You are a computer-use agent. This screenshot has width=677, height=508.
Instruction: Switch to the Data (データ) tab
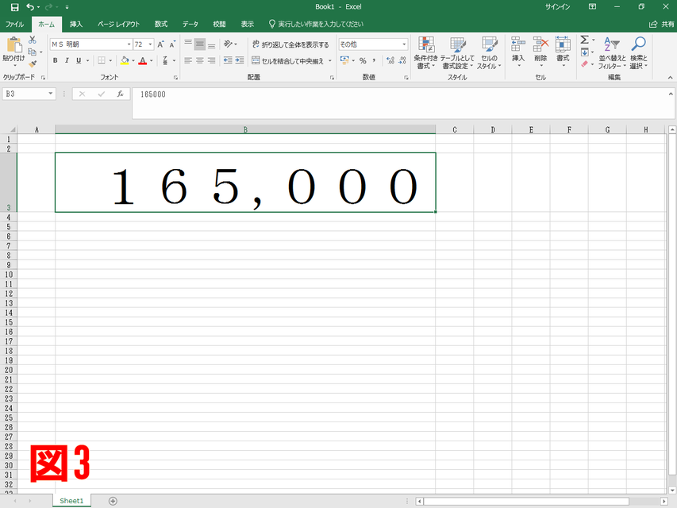[x=190, y=24]
